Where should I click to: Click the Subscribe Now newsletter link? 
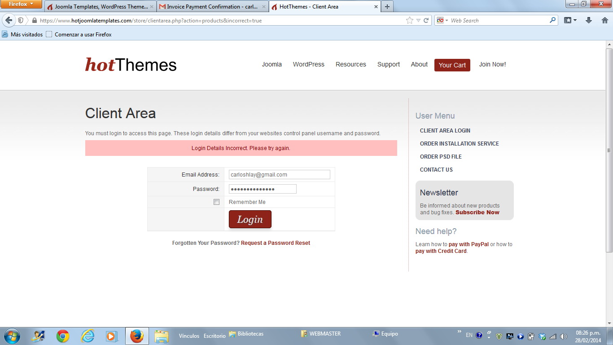(477, 212)
